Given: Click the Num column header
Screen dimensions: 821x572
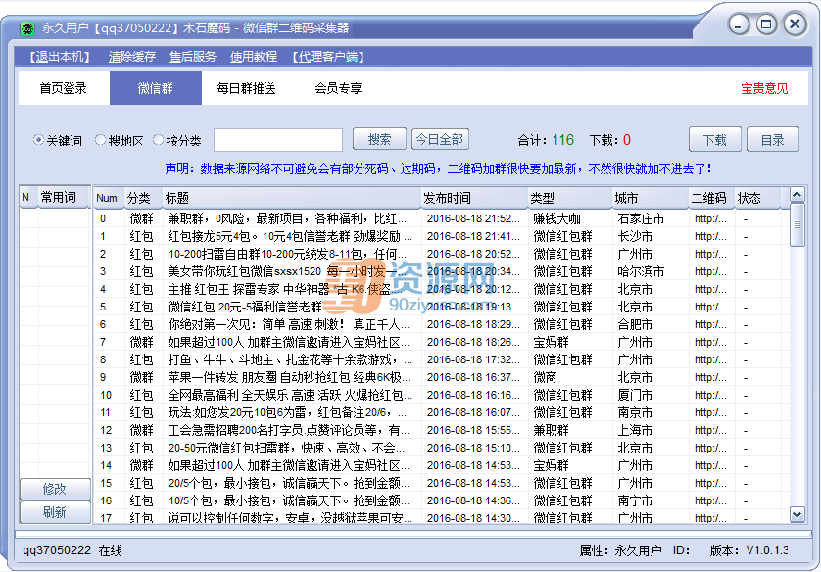Looking at the screenshot, I should 109,198.
